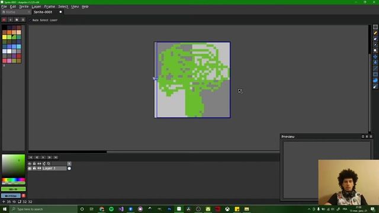The width and height of the screenshot is (379, 213).
Task: Select the Rectangular Marquee tool
Action: tap(375, 27)
